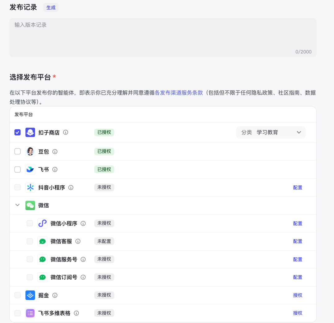The width and height of the screenshot is (334, 323).
Task: Click 已授权 badge on 飞书 row
Action: click(x=104, y=169)
